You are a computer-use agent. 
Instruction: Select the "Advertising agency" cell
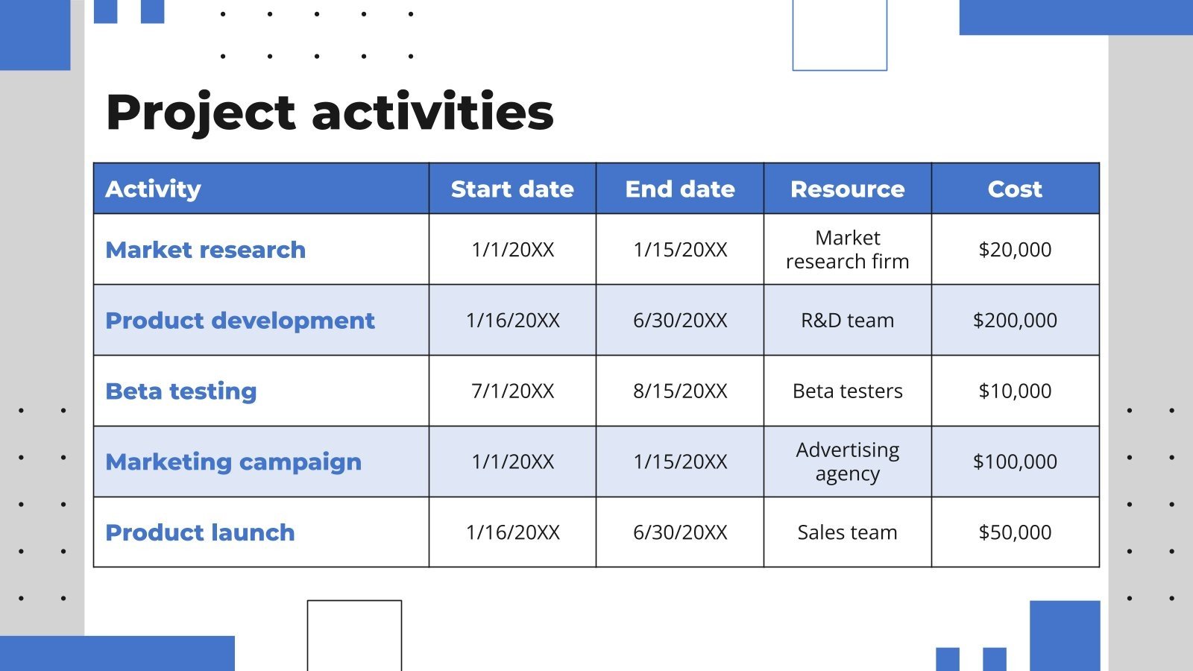(x=848, y=461)
